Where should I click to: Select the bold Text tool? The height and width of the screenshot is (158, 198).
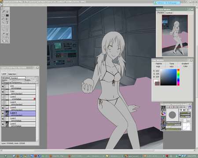[7, 22]
